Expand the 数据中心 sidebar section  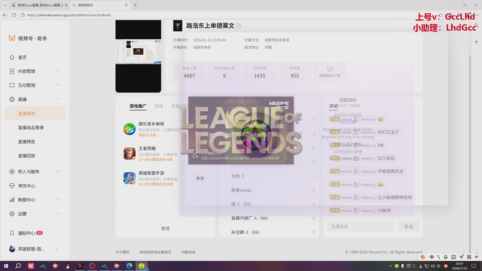click(34, 200)
